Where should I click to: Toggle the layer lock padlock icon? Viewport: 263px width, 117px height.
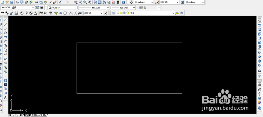[x=128, y=13]
